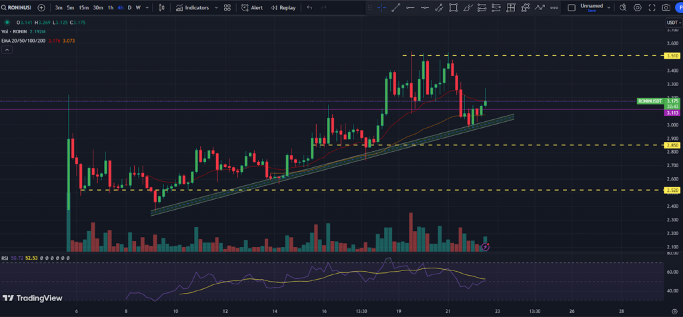Select the Gann Box grid tool
The height and width of the screenshot is (317, 683).
click(x=511, y=7)
